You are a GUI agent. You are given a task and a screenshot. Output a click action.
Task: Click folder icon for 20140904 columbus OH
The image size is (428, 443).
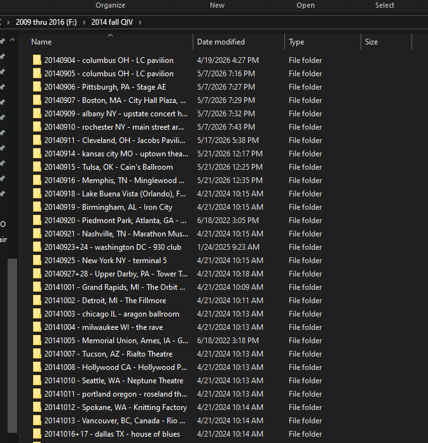pos(37,60)
